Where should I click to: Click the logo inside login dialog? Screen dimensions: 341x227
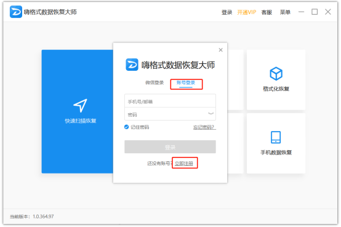pyautogui.click(x=132, y=65)
